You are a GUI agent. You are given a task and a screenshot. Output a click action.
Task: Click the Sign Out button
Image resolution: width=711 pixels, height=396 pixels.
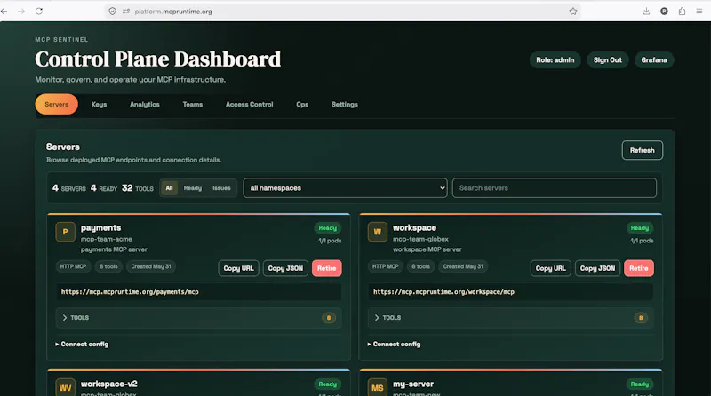click(x=608, y=59)
